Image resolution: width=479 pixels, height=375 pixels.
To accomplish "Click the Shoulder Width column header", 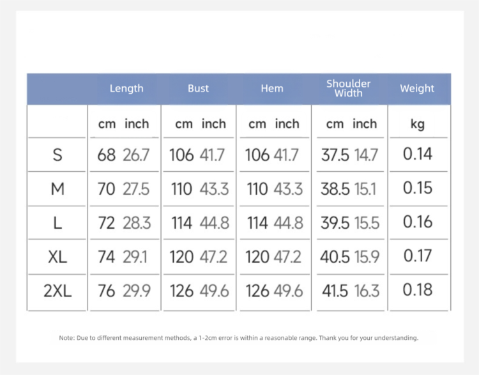I will (349, 89).
